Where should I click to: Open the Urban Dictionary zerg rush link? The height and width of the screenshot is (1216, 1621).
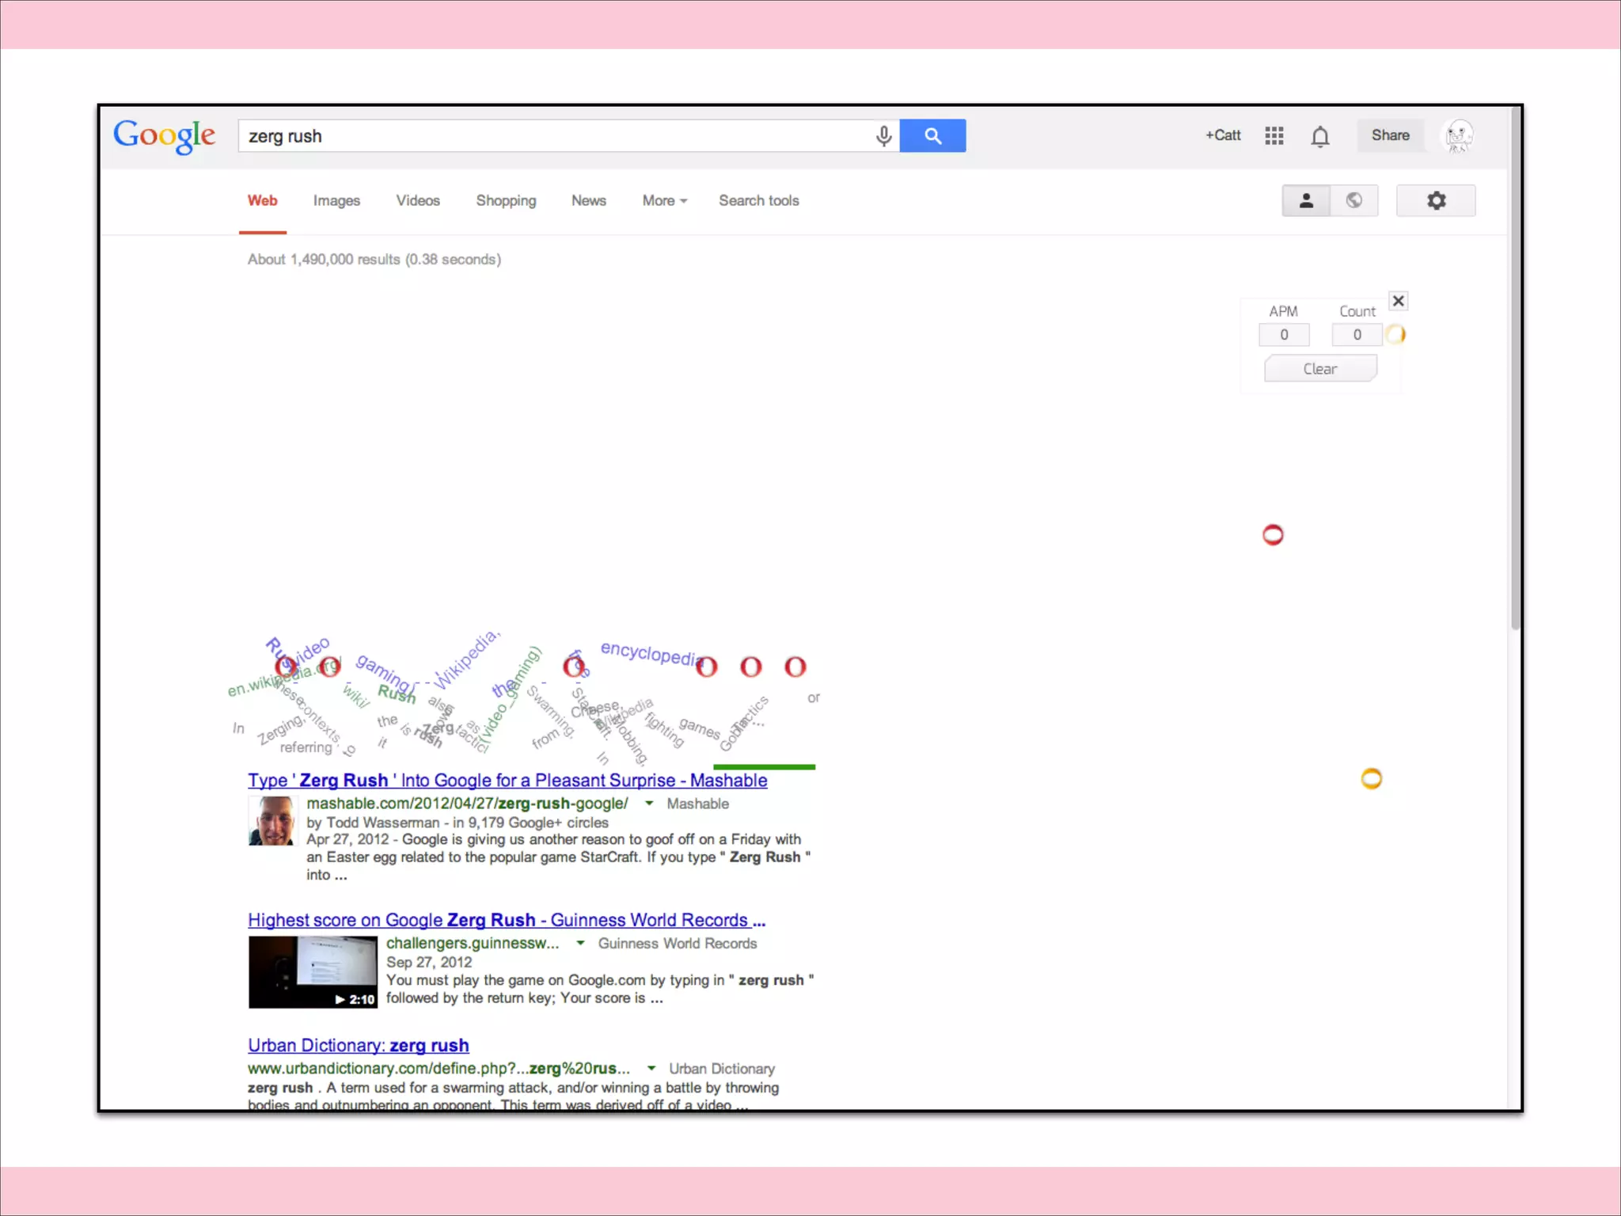(x=358, y=1045)
